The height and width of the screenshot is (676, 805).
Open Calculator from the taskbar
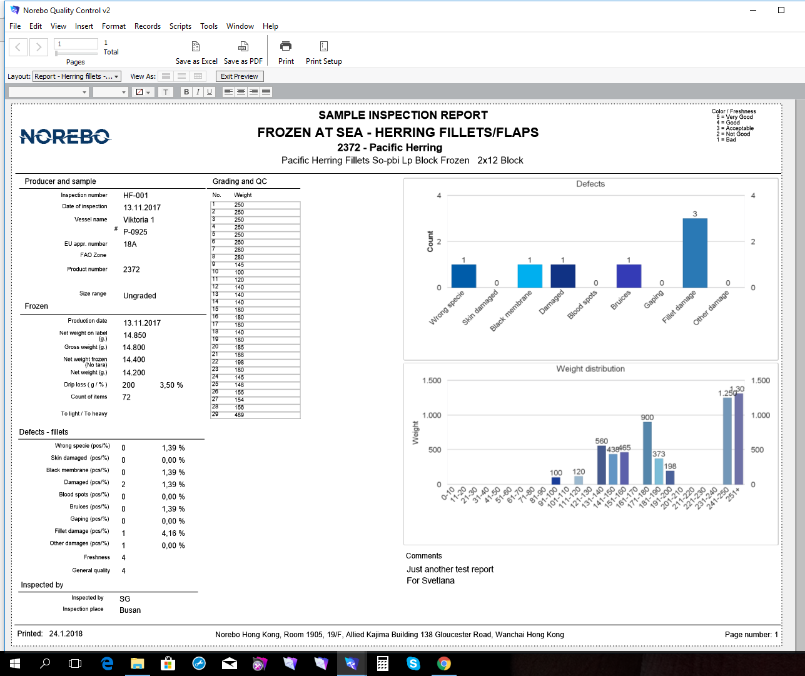point(383,663)
